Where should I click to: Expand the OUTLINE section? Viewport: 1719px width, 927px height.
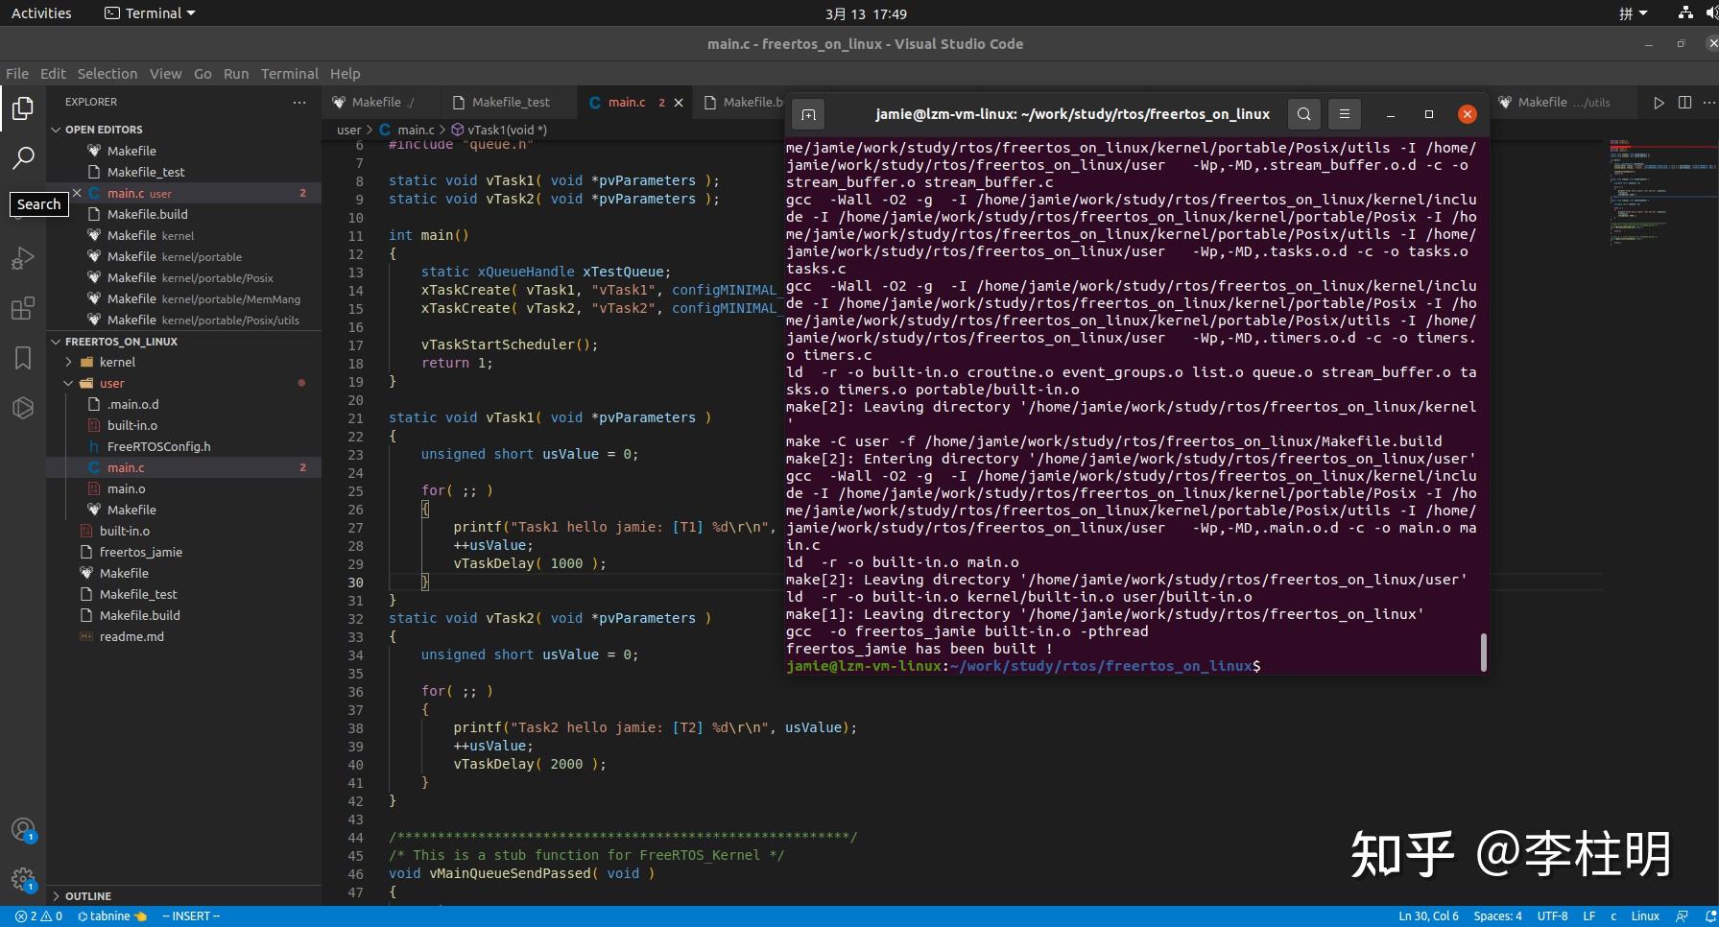point(87,896)
